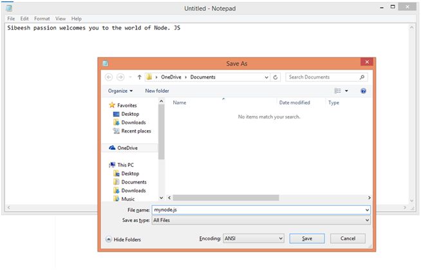Viewport: 421px width, 271px height.
Task: Expand the OneDrive breadcrumb chevron
Action: 186,77
